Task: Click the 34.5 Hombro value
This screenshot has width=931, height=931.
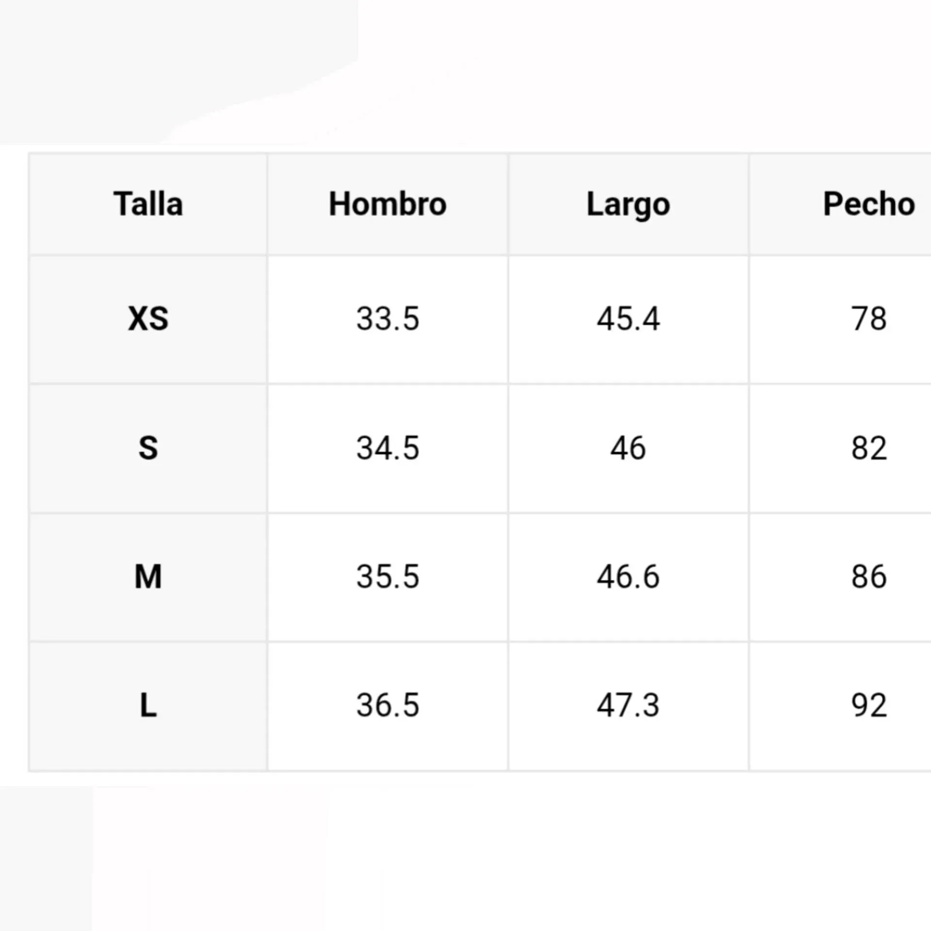Action: tap(388, 448)
